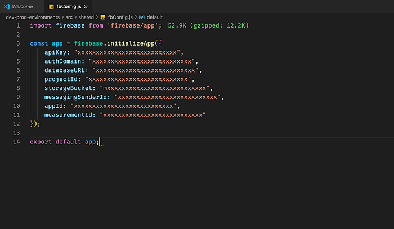The height and width of the screenshot is (229, 394).
Task: Click the JS file icon on fbConfig.js tab
Action: (x=52, y=7)
